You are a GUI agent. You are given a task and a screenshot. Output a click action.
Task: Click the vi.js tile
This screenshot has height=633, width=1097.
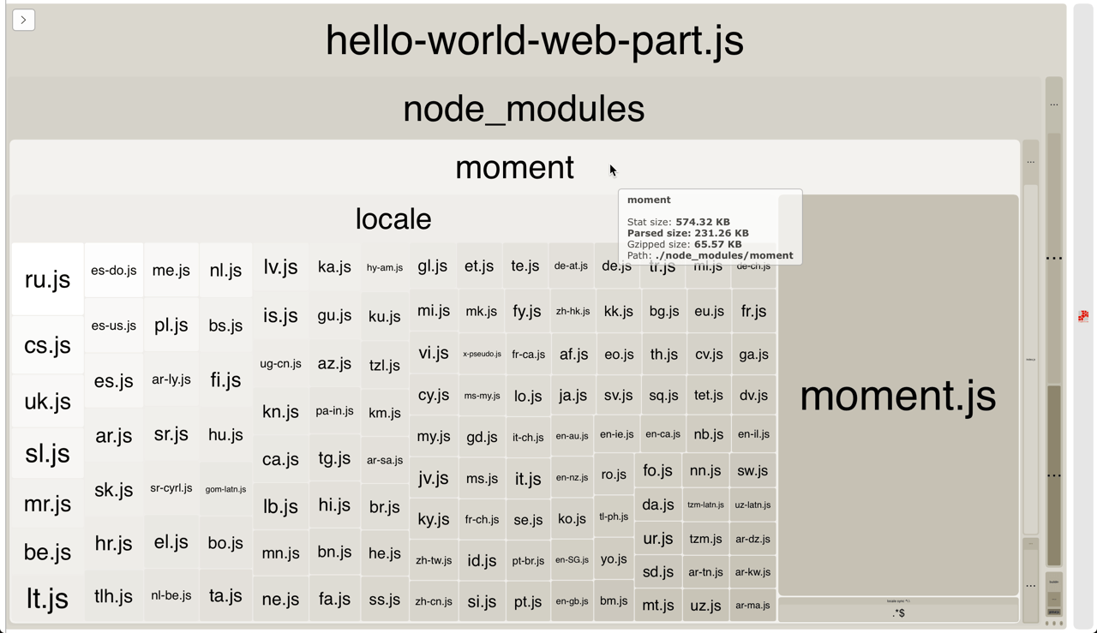434,352
